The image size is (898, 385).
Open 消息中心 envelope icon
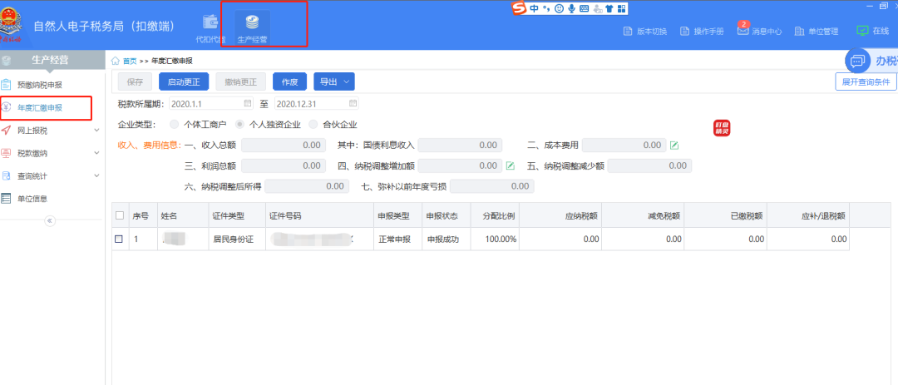[743, 31]
